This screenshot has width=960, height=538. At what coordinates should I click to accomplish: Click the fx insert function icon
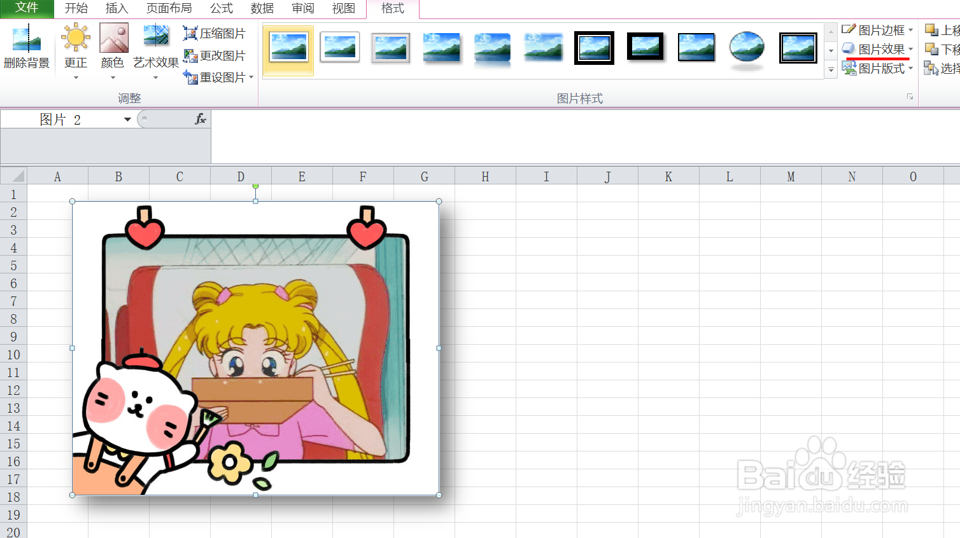click(x=200, y=119)
